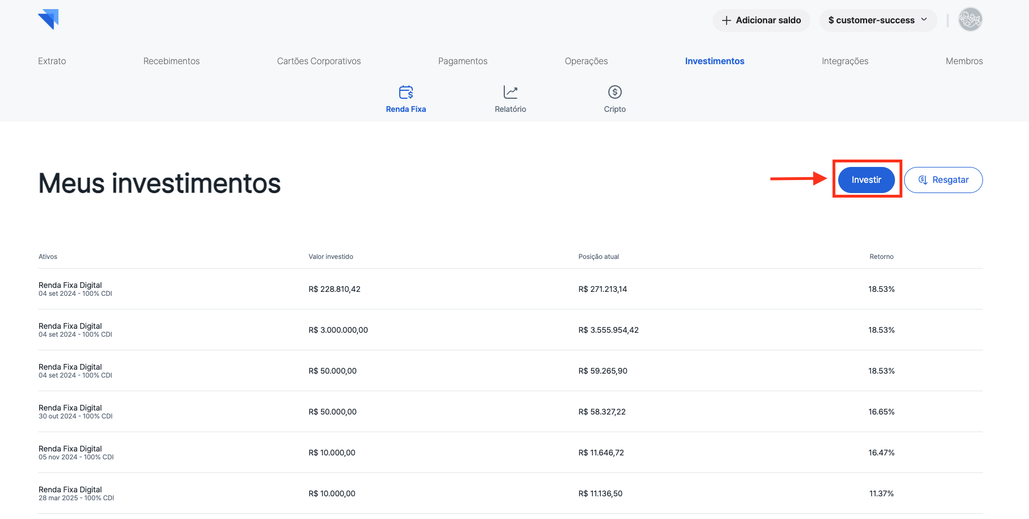1029x519 pixels.
Task: Select the Cripto coin icon
Action: click(614, 92)
